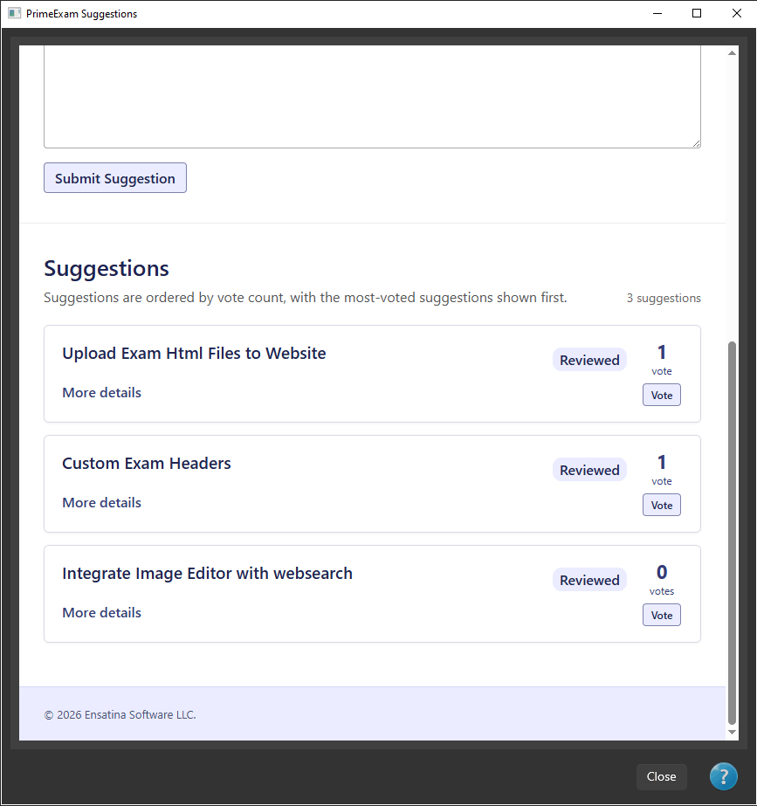
Task: Vote for Integrate Image Editor with websearch
Action: tap(662, 615)
